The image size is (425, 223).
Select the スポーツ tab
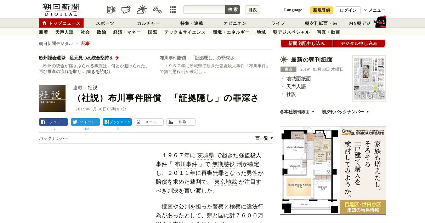pos(105,23)
